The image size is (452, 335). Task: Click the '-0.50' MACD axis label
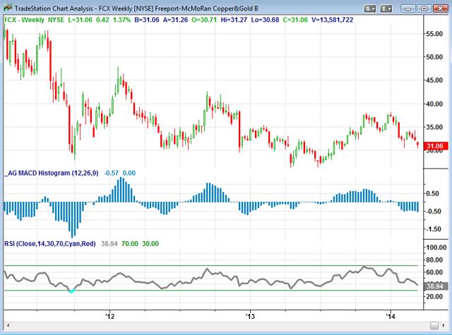pos(434,212)
